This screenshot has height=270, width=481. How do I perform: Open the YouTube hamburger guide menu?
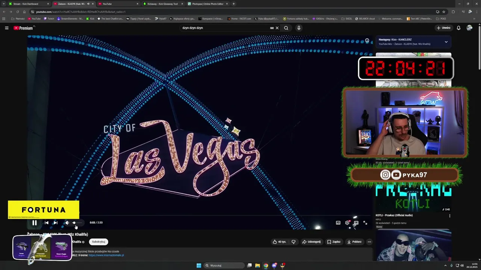click(6, 28)
